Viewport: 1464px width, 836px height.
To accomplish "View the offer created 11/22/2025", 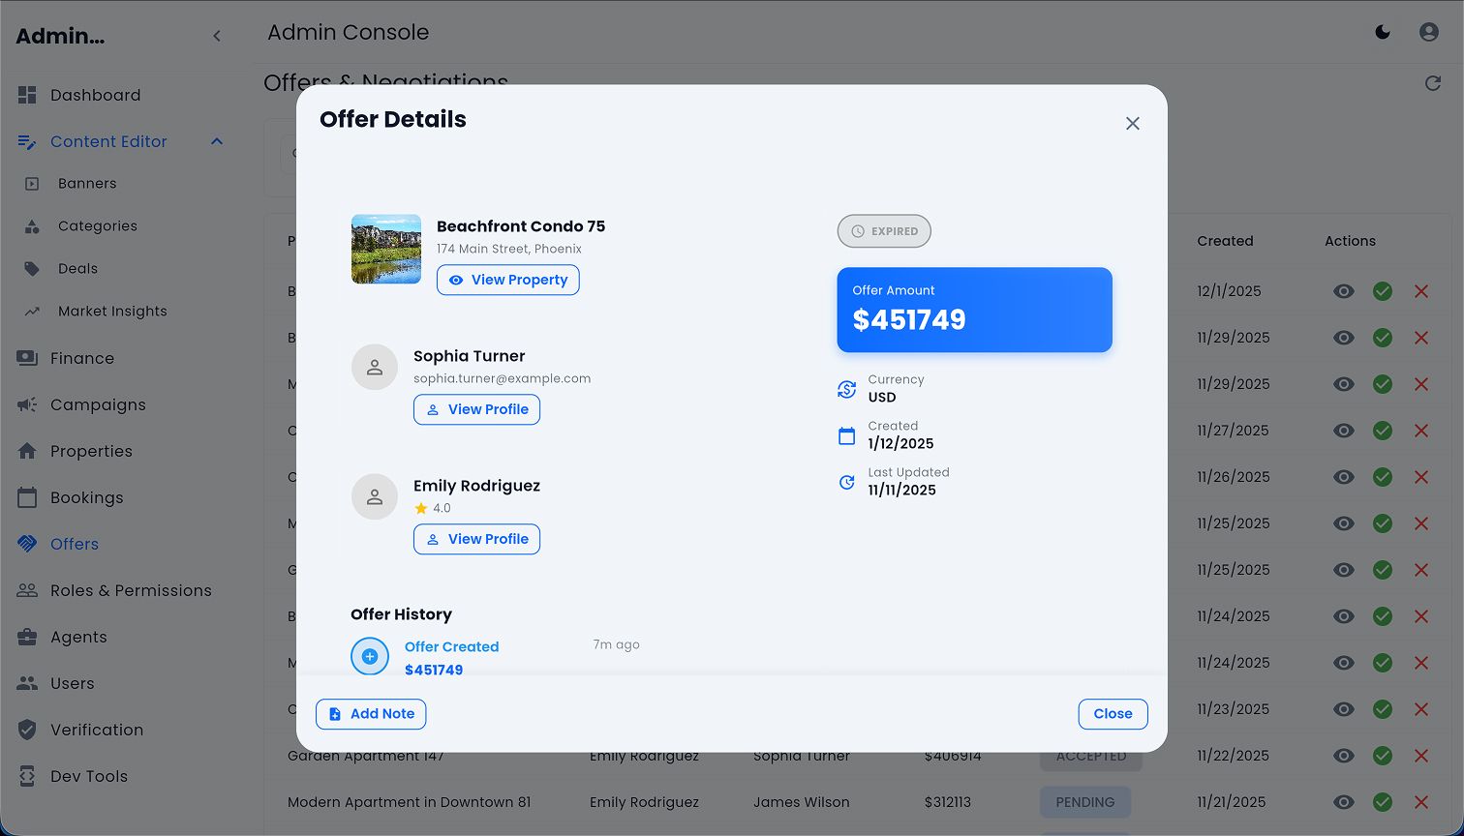I will click(x=1344, y=756).
